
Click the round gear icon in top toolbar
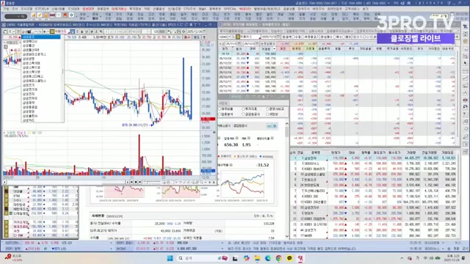[71, 15]
